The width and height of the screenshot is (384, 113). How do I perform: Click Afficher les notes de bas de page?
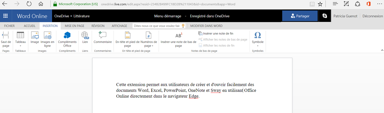tap(223, 39)
